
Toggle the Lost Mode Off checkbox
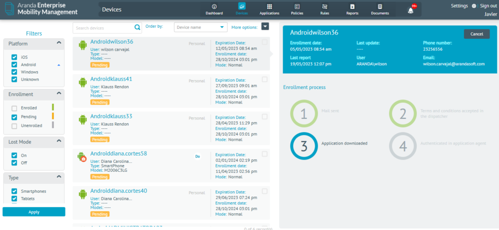pyautogui.click(x=14, y=163)
